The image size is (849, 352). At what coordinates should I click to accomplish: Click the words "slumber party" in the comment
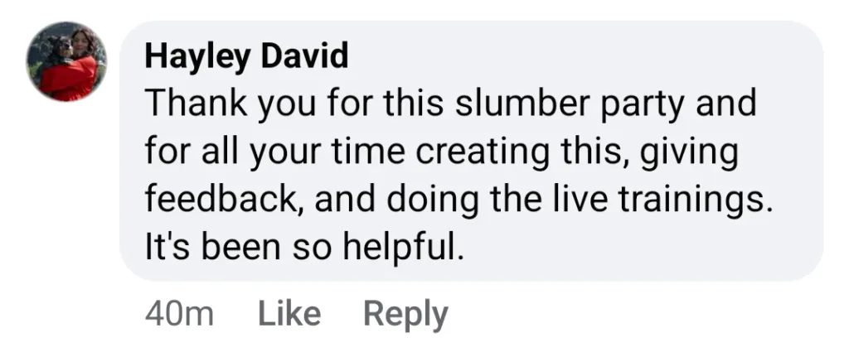click(x=570, y=105)
